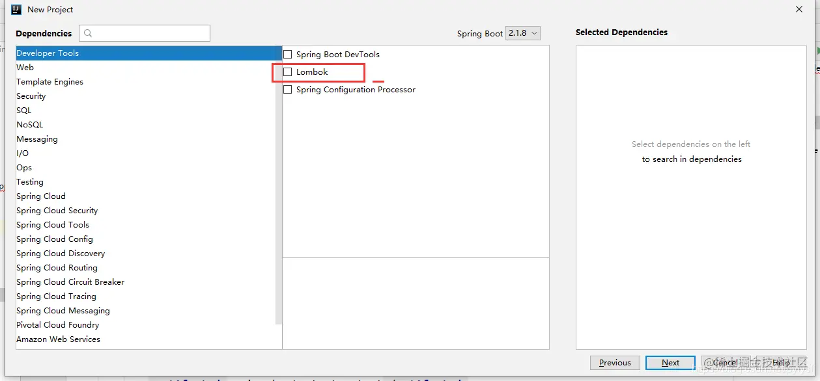Viewport: 820px width, 381px height.
Task: Select the NoSQL category
Action: click(148, 125)
